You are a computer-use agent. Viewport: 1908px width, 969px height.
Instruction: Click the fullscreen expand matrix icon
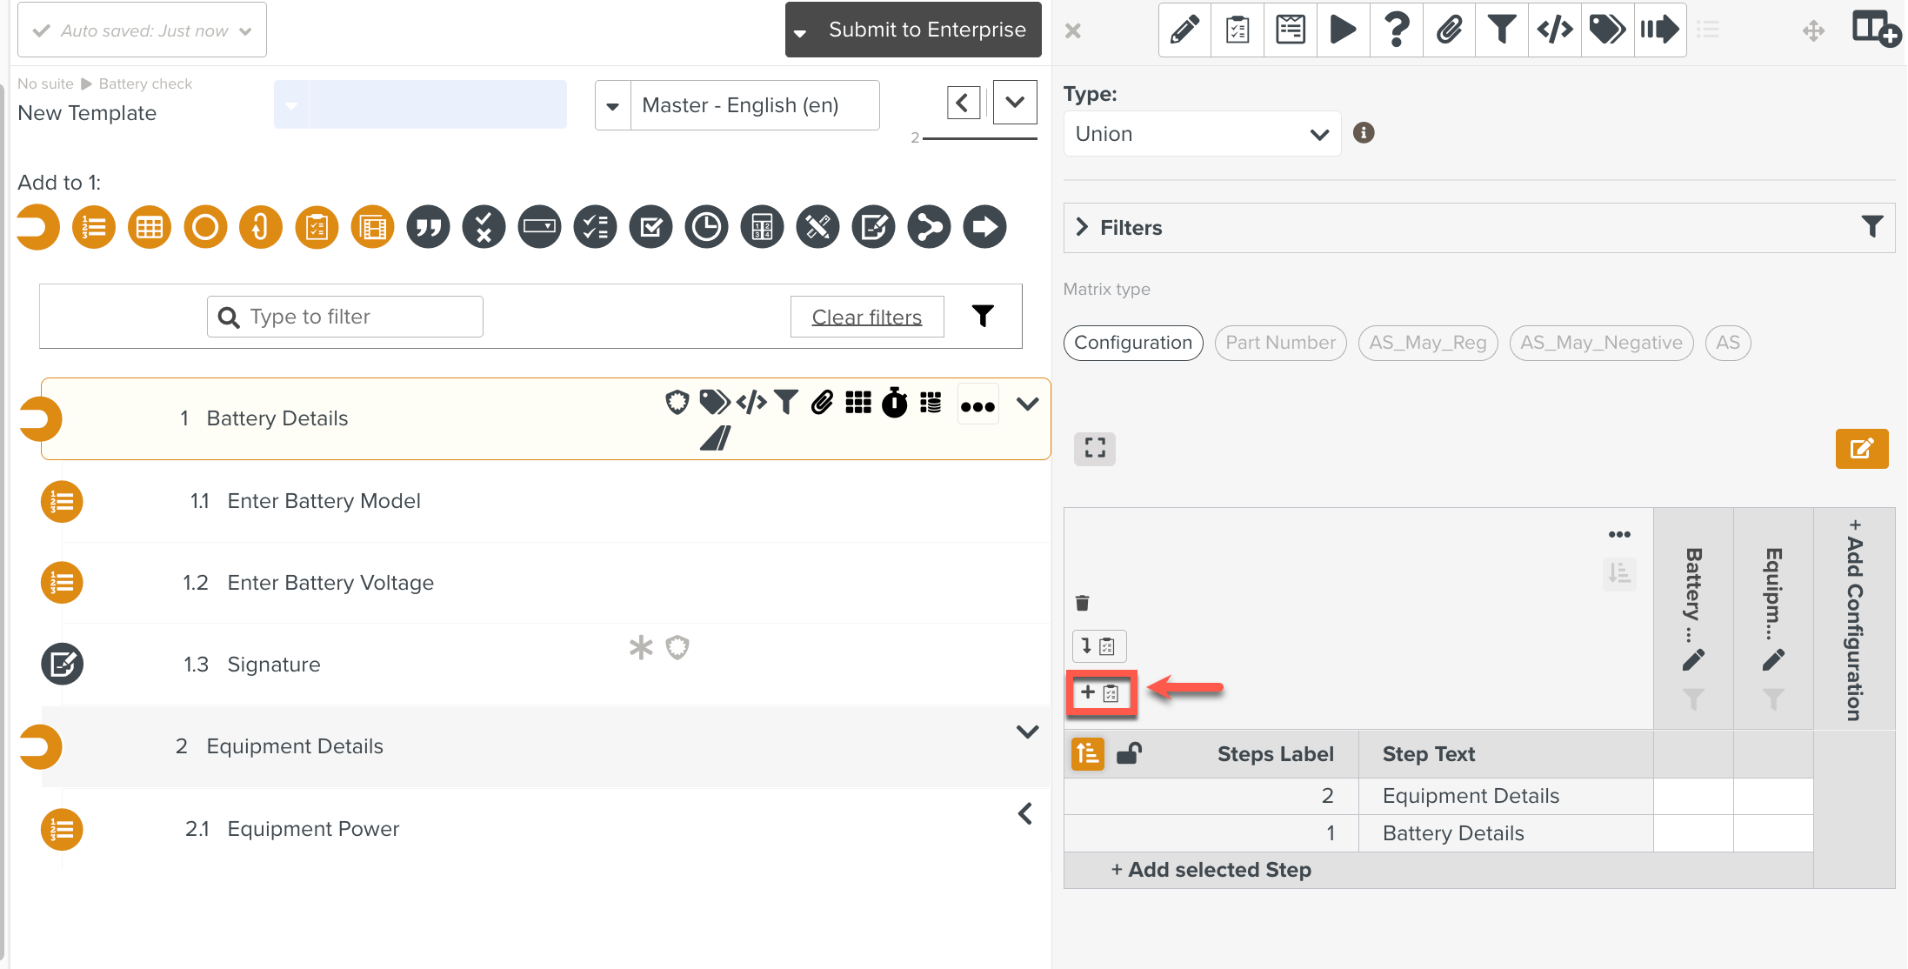tap(1095, 449)
